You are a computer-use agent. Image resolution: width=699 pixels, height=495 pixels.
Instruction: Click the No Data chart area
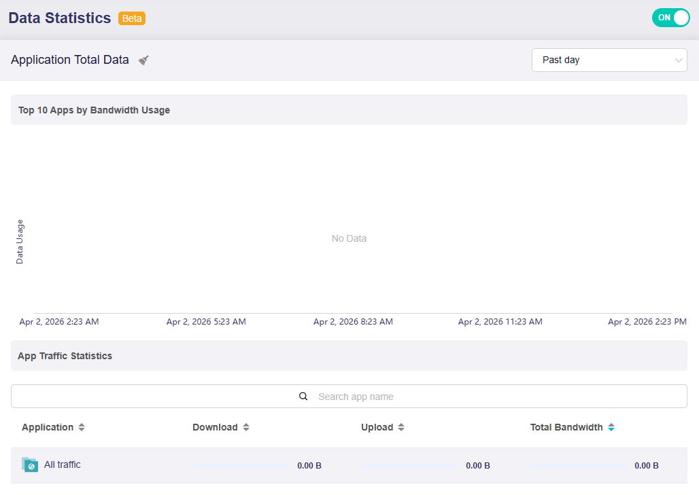point(349,238)
